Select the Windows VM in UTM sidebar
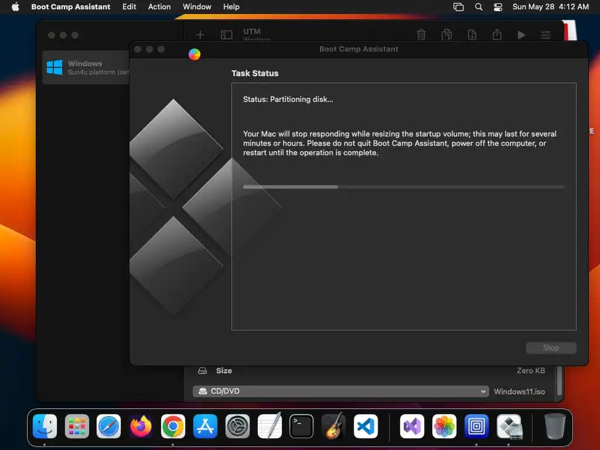Screen dimensions: 600x450 (86, 67)
